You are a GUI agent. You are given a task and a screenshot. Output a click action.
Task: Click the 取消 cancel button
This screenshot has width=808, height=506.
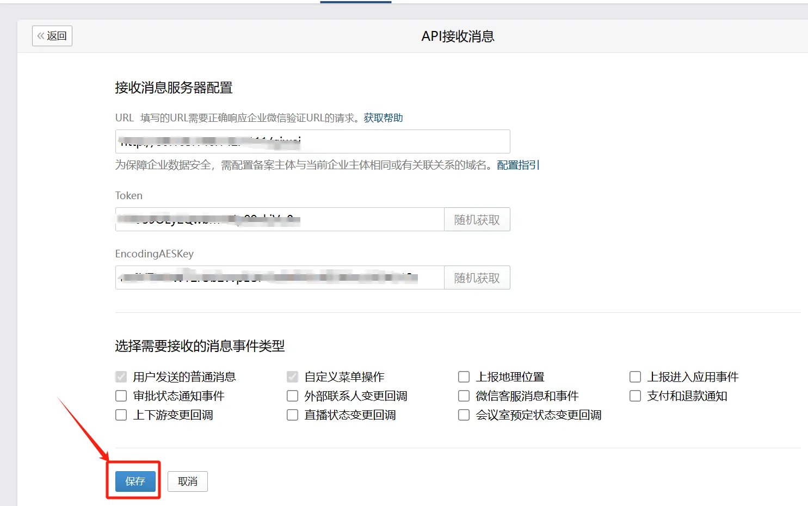click(188, 482)
